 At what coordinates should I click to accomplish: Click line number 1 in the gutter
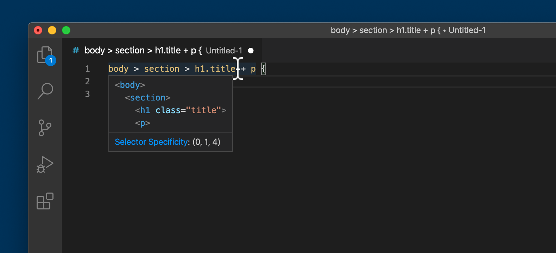(x=87, y=69)
